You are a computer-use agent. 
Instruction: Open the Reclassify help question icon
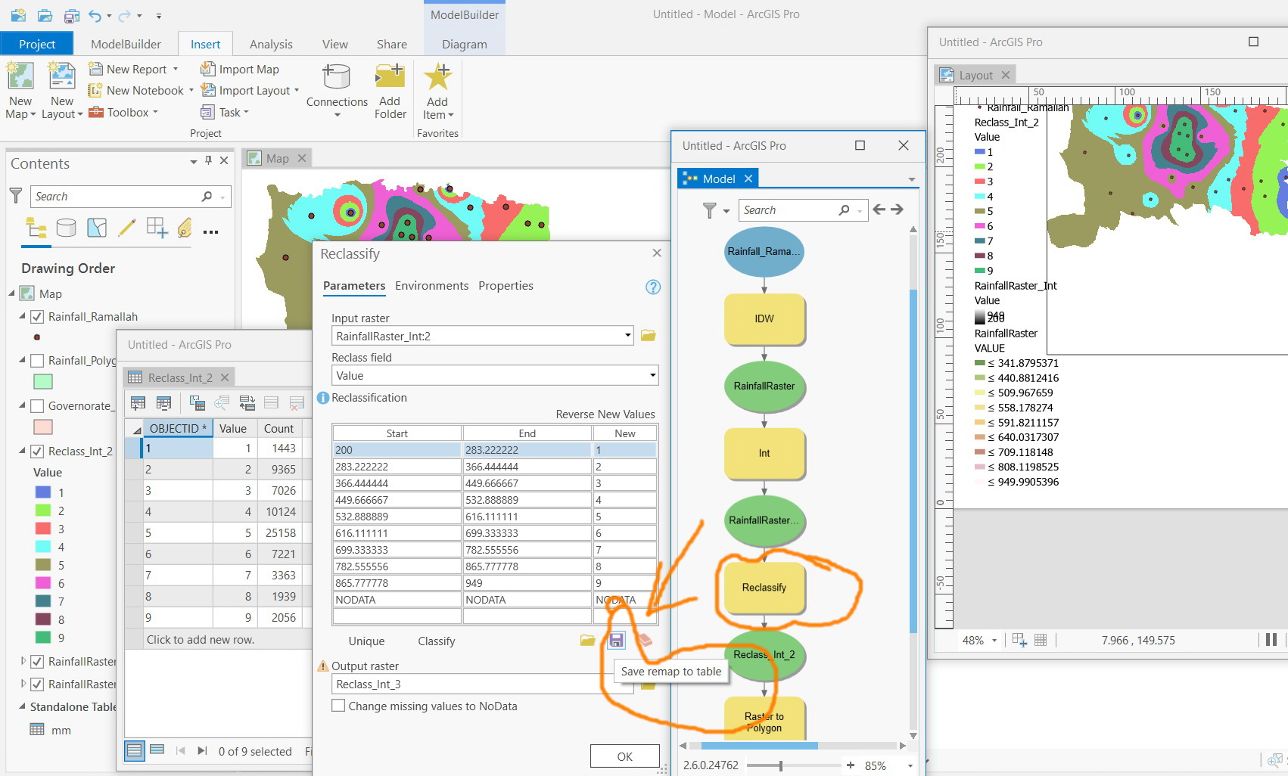click(x=653, y=287)
